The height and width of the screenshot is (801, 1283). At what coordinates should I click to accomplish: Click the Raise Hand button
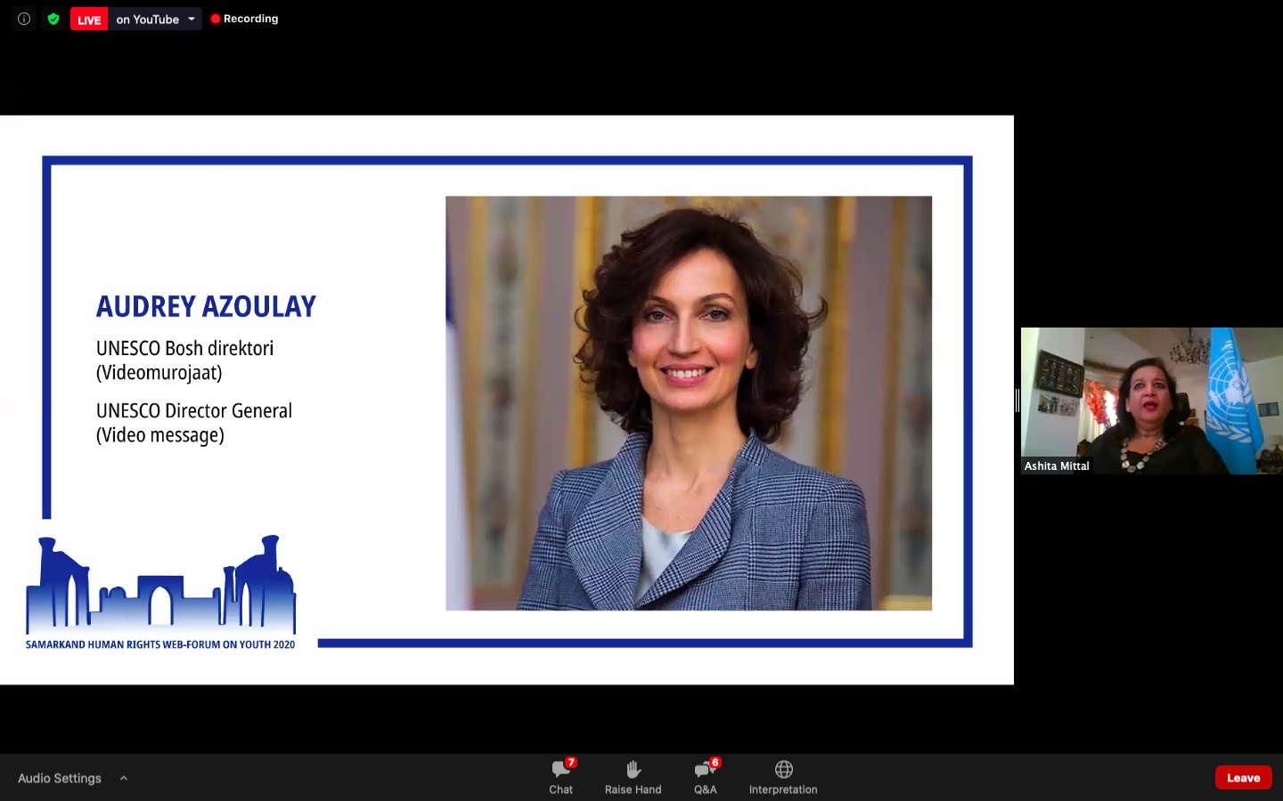coord(633,777)
